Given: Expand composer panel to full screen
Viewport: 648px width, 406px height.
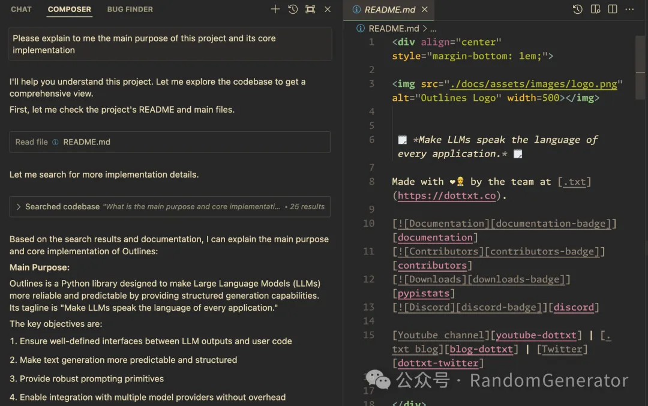Looking at the screenshot, I should click(x=310, y=9).
